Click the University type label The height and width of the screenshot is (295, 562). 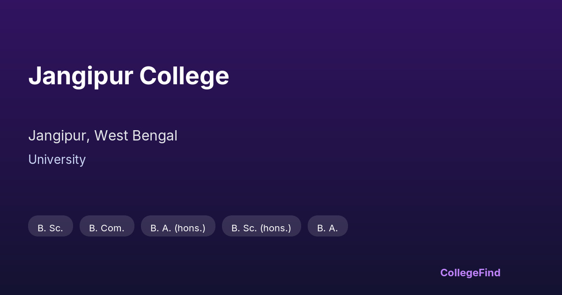tap(57, 160)
